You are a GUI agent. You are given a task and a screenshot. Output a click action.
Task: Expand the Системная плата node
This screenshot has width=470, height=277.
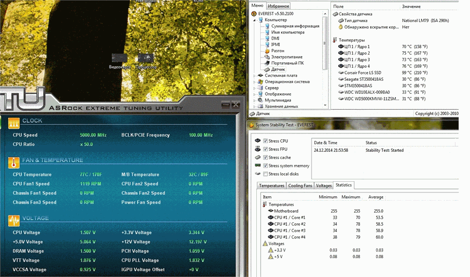pyautogui.click(x=254, y=76)
